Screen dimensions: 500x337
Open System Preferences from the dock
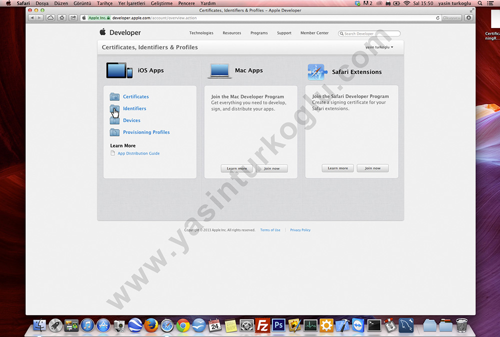(246, 325)
